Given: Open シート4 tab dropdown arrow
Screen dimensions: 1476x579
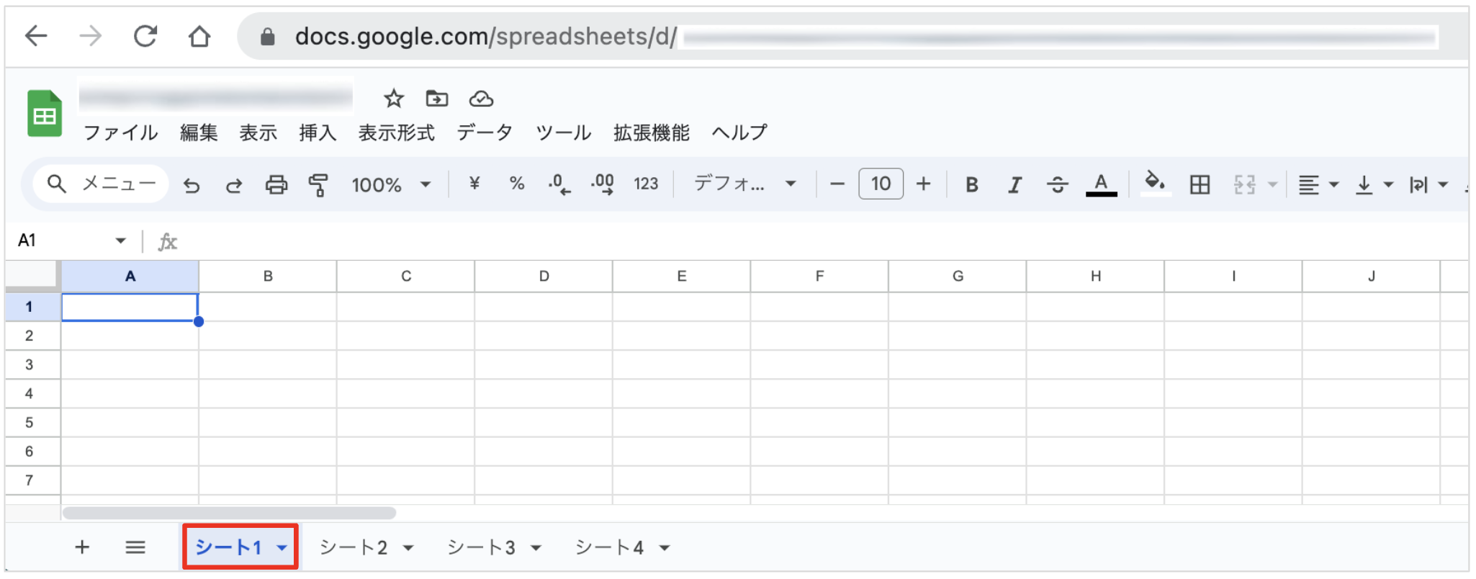Looking at the screenshot, I should point(664,548).
